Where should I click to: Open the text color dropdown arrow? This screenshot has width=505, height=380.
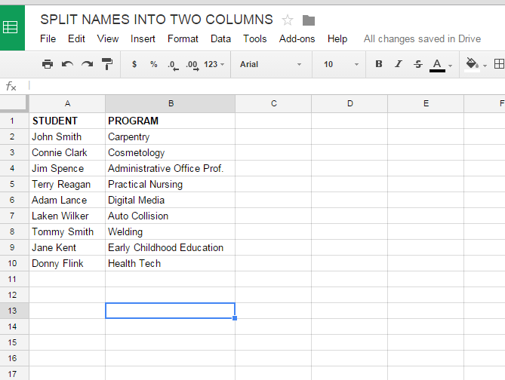[x=450, y=66]
